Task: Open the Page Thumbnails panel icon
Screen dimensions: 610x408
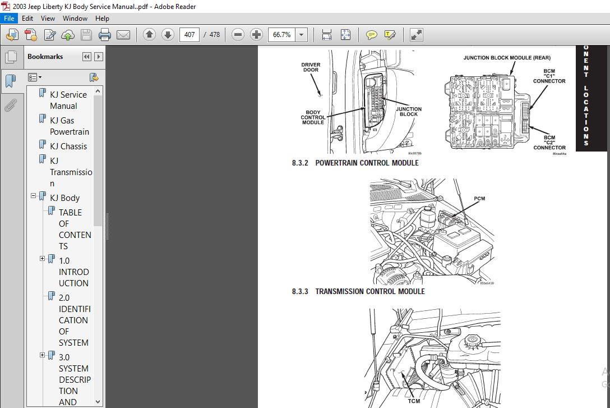Action: point(11,57)
